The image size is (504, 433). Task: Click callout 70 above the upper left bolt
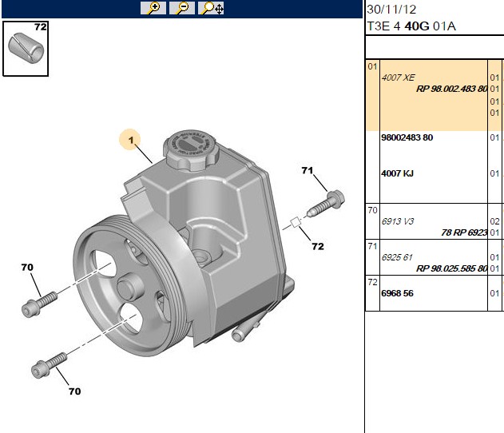point(27,267)
